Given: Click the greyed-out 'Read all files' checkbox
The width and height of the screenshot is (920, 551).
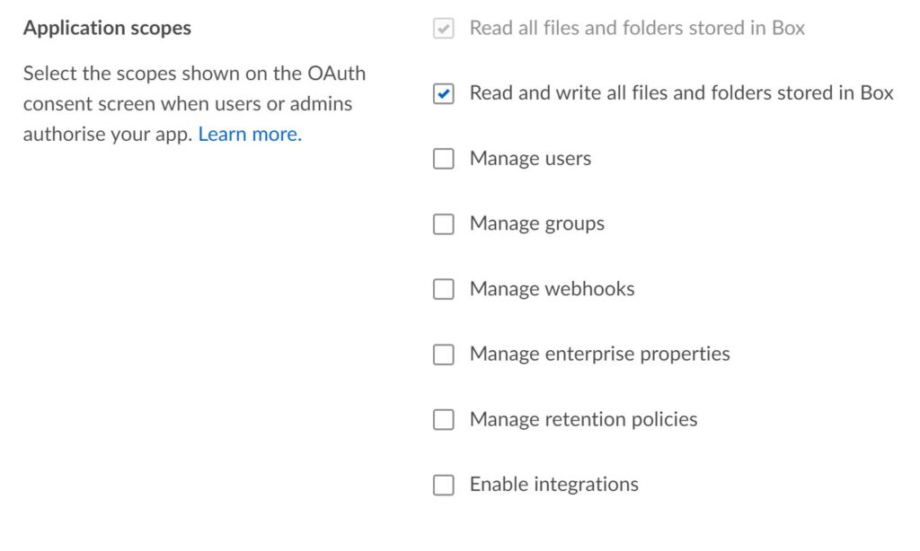Looking at the screenshot, I should (444, 29).
